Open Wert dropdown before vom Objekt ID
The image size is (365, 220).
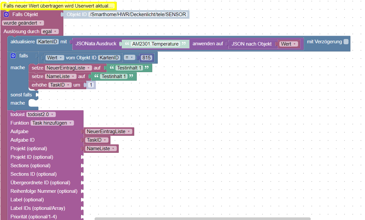pyautogui.click(x=54, y=57)
